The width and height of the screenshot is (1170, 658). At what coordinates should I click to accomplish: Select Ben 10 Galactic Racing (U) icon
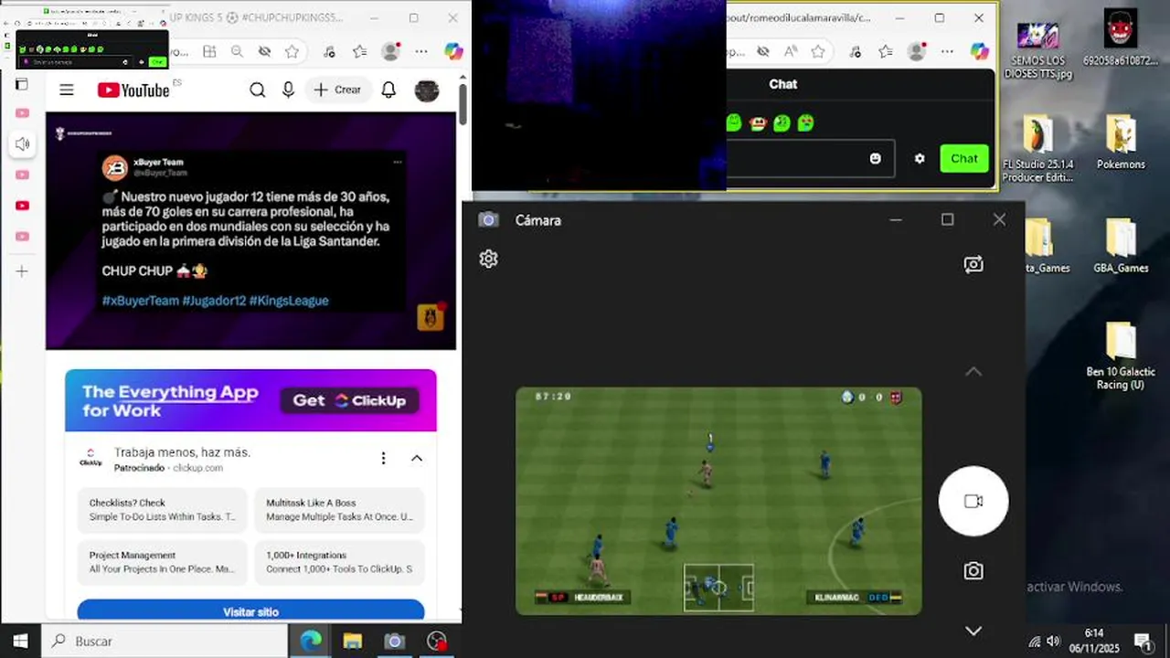coord(1121,356)
